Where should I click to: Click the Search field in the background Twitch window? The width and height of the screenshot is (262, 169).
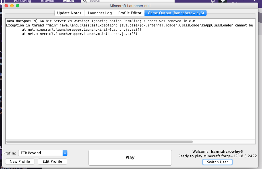click(128, 1)
